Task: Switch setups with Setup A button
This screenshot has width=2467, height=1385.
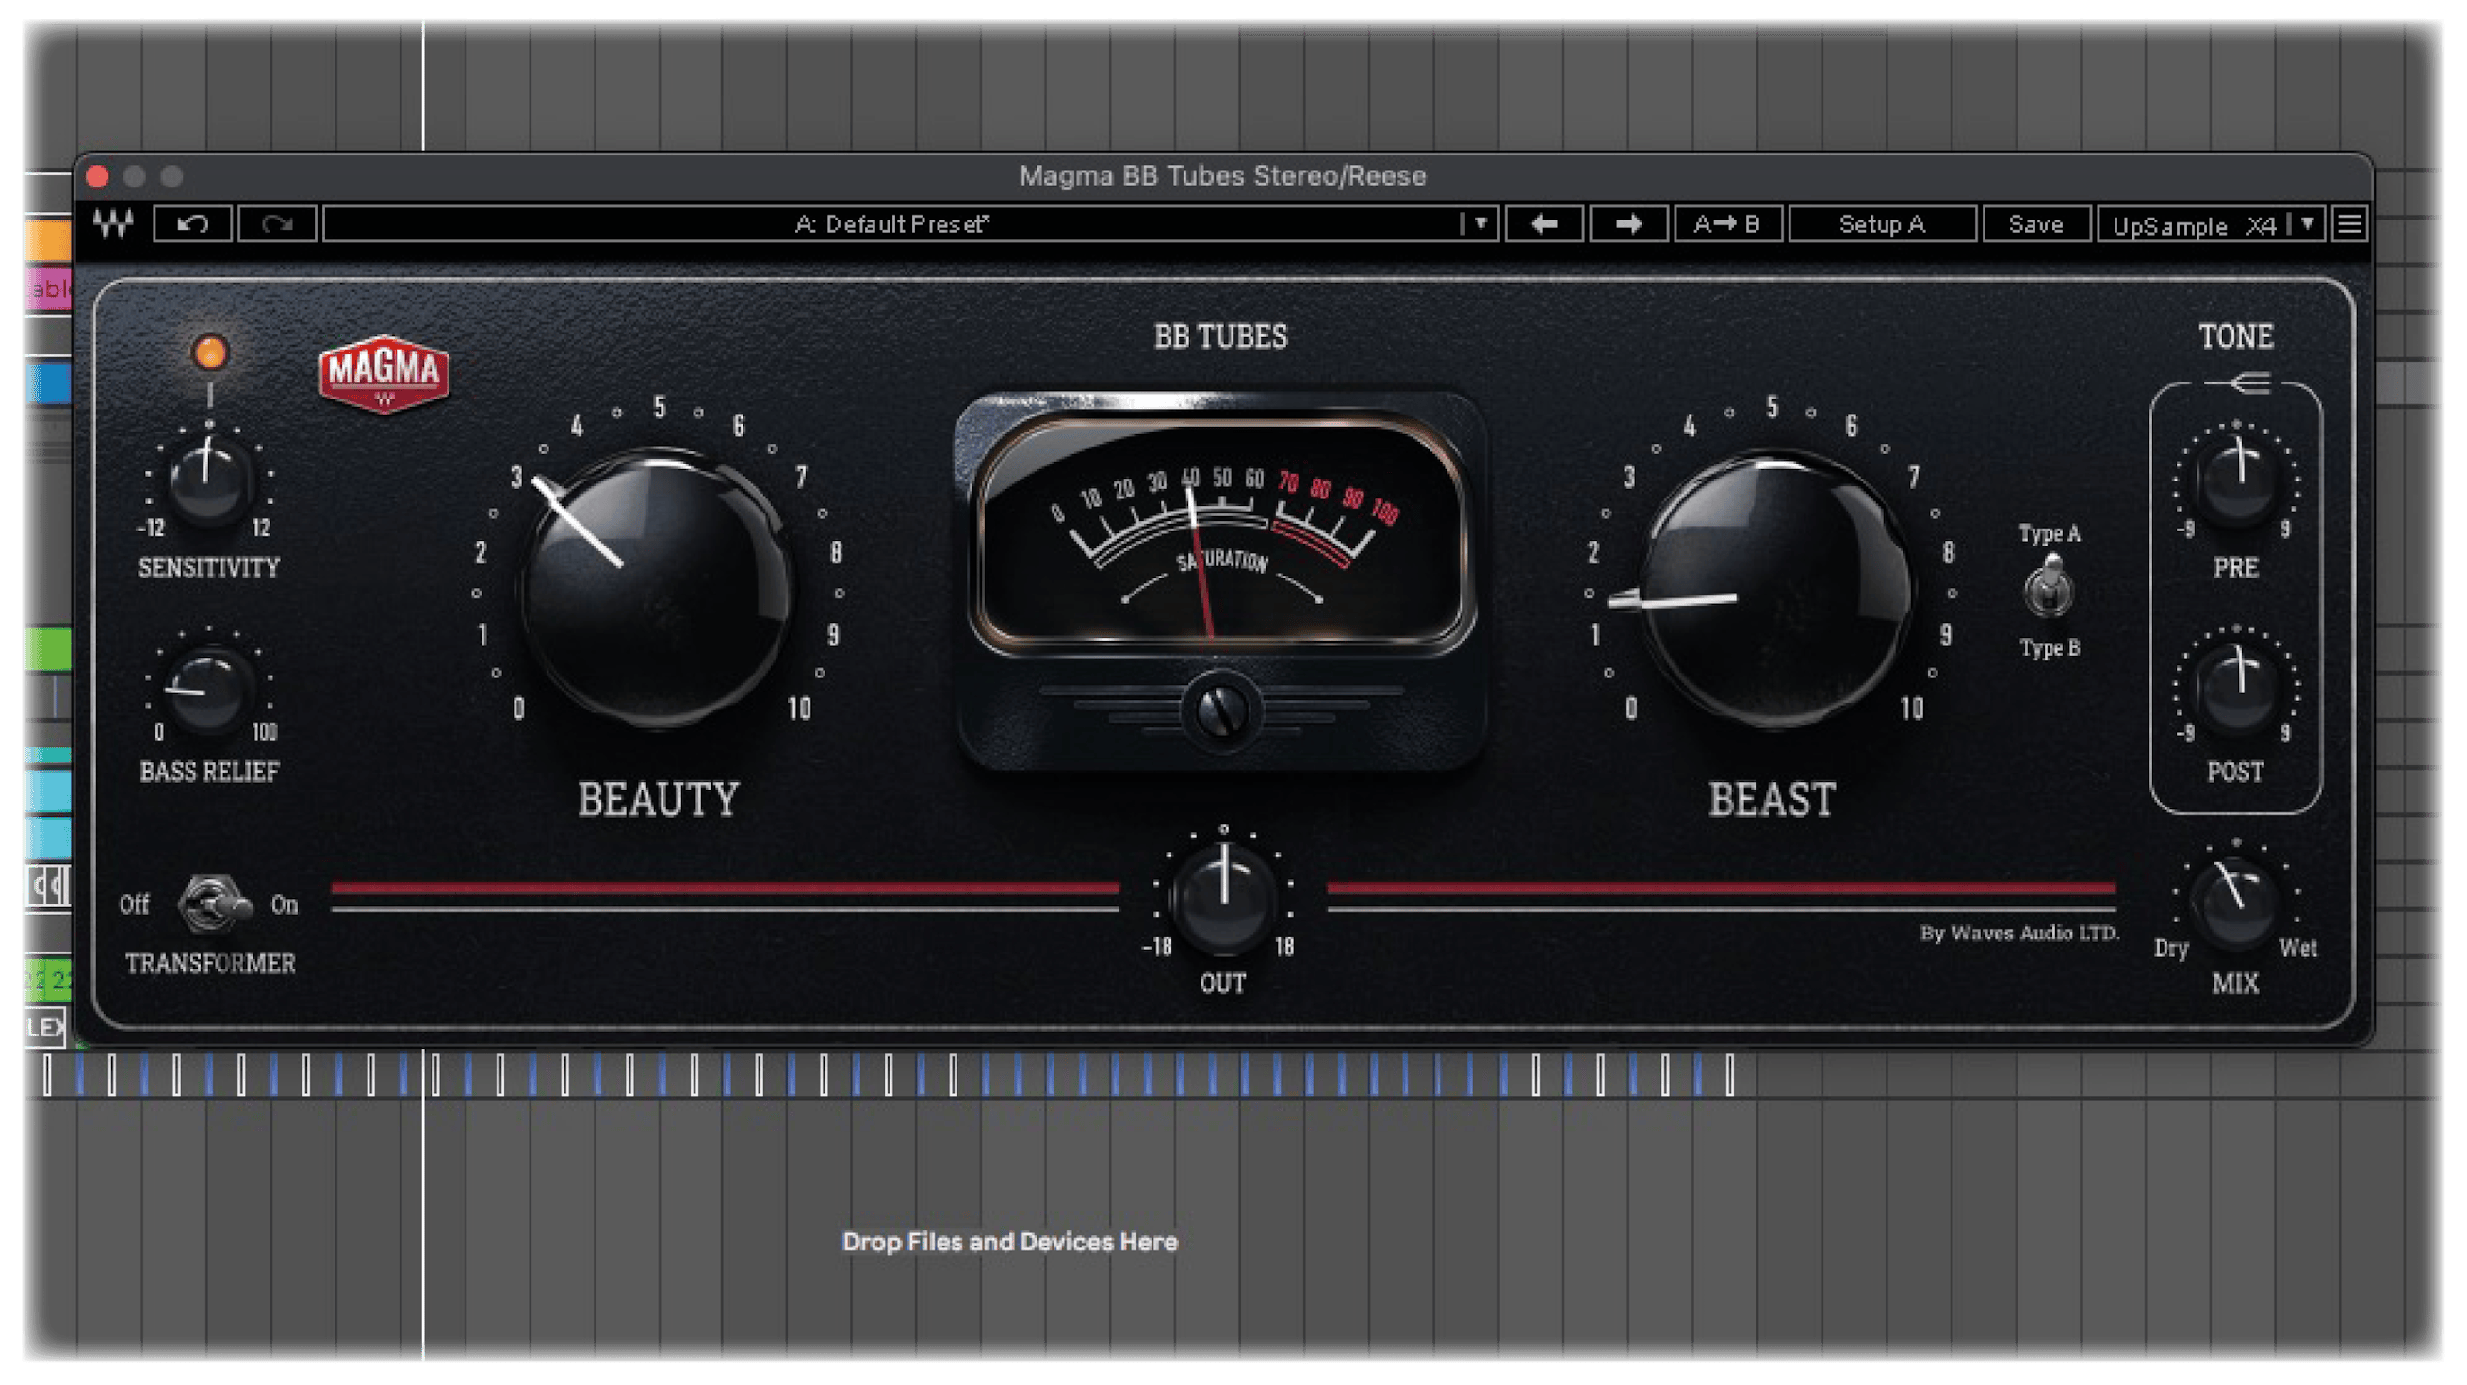Action: pos(1882,224)
